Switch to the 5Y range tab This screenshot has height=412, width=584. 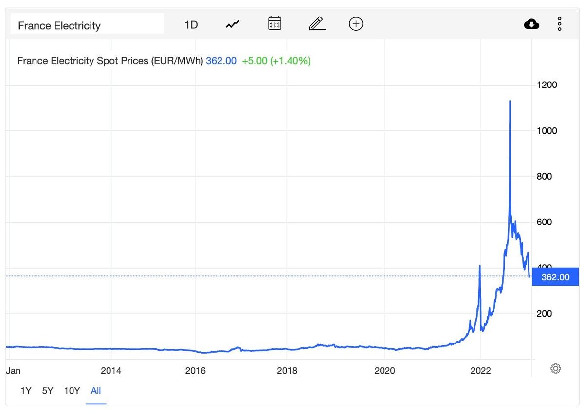pos(47,390)
